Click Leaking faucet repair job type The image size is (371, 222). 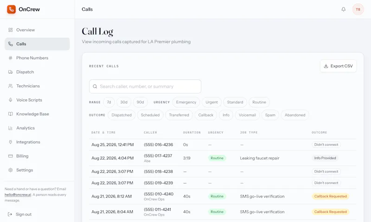click(x=260, y=158)
